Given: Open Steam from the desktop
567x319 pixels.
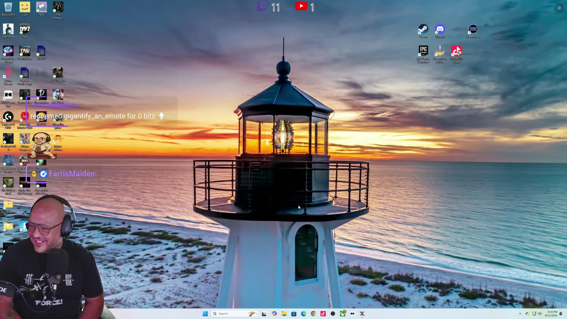Looking at the screenshot, I should pyautogui.click(x=423, y=31).
